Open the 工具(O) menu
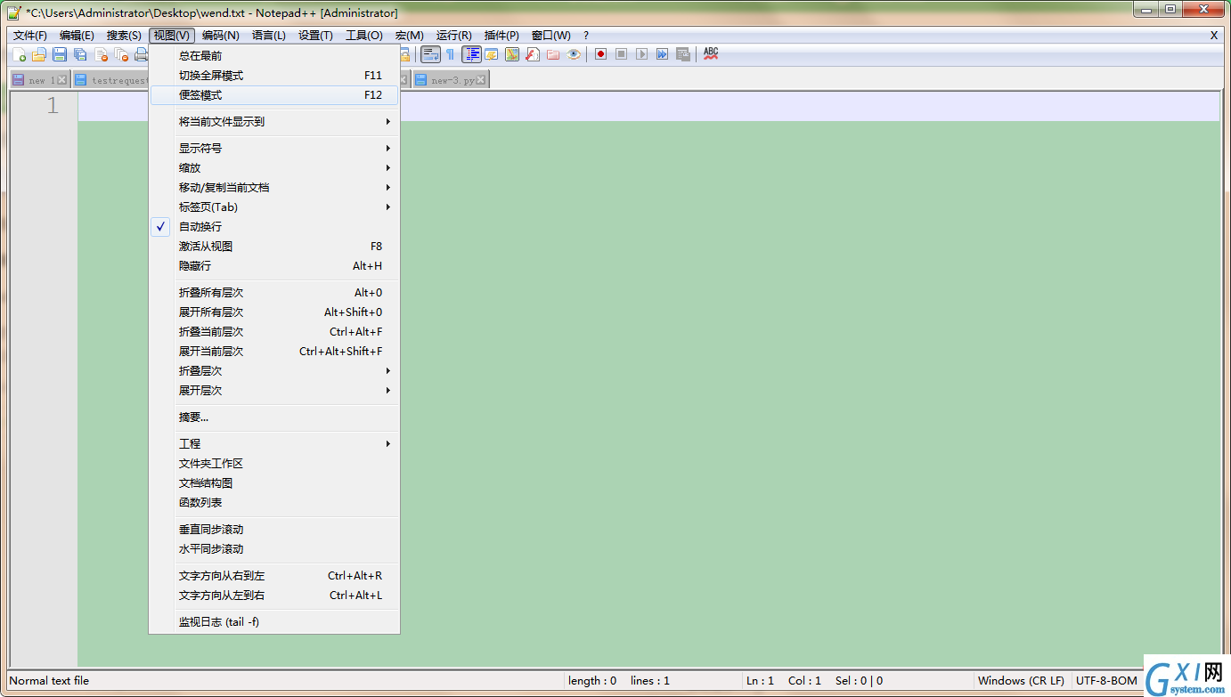The width and height of the screenshot is (1231, 697). tap(364, 36)
